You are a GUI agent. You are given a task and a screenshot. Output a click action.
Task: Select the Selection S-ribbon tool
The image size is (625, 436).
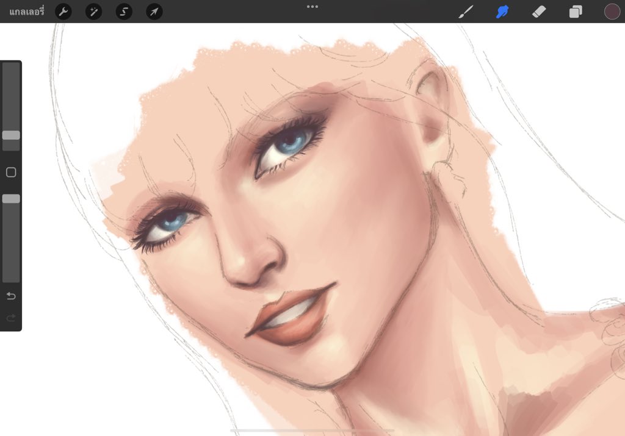(x=124, y=12)
